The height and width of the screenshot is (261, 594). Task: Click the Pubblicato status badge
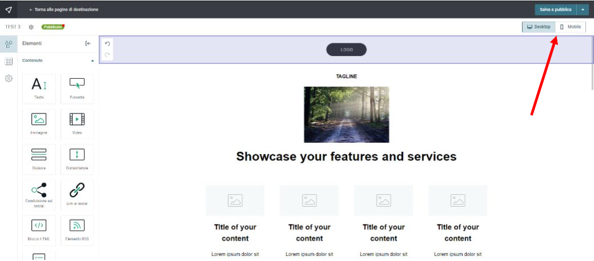tap(53, 27)
